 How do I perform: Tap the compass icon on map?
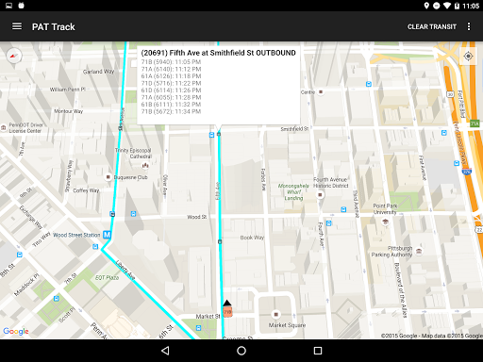point(14,56)
